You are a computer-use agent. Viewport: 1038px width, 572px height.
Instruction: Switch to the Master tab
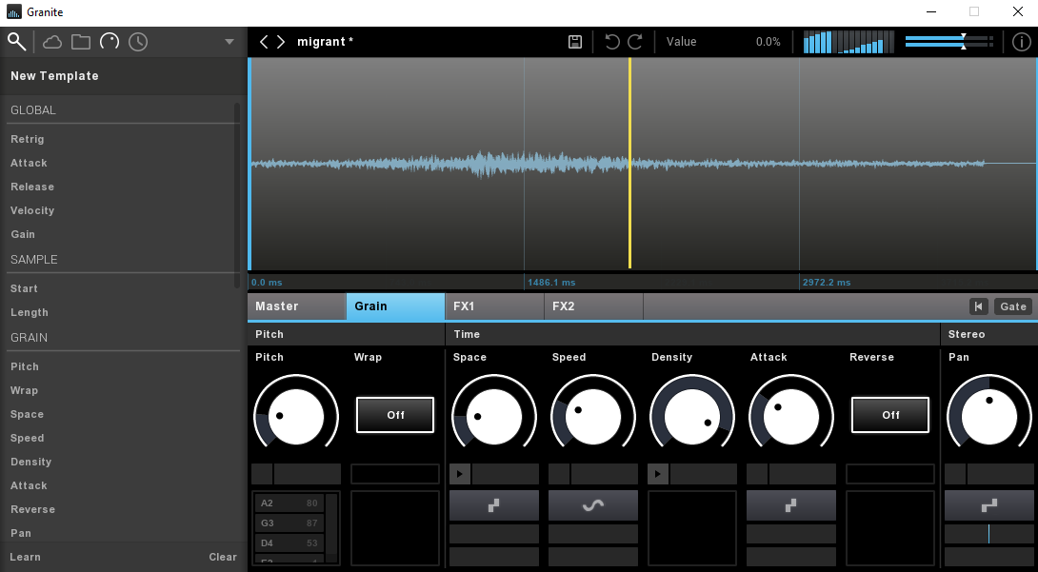click(x=296, y=306)
